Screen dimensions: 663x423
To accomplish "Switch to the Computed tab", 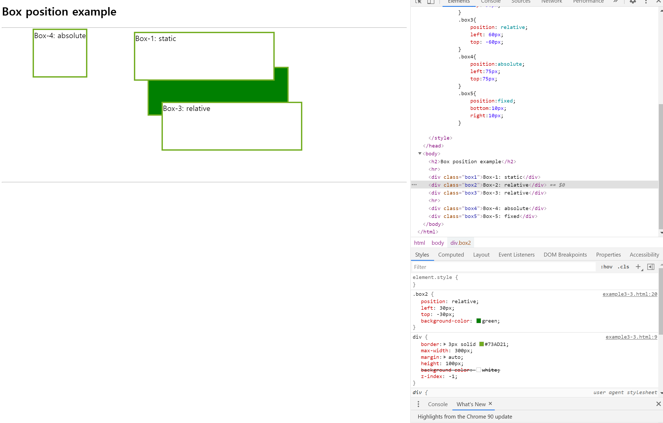I will [x=451, y=254].
